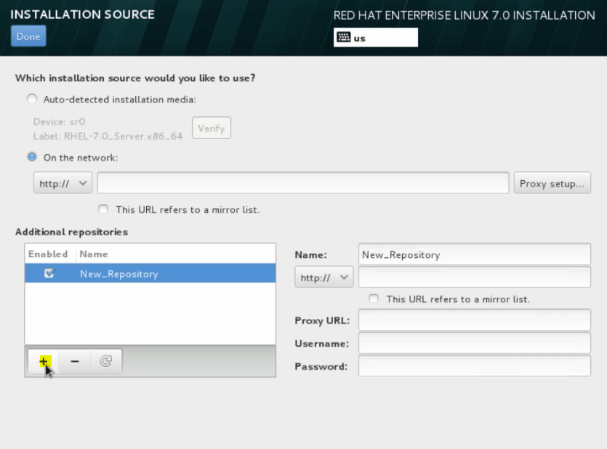Select Auto-detected installation media option

[32, 100]
